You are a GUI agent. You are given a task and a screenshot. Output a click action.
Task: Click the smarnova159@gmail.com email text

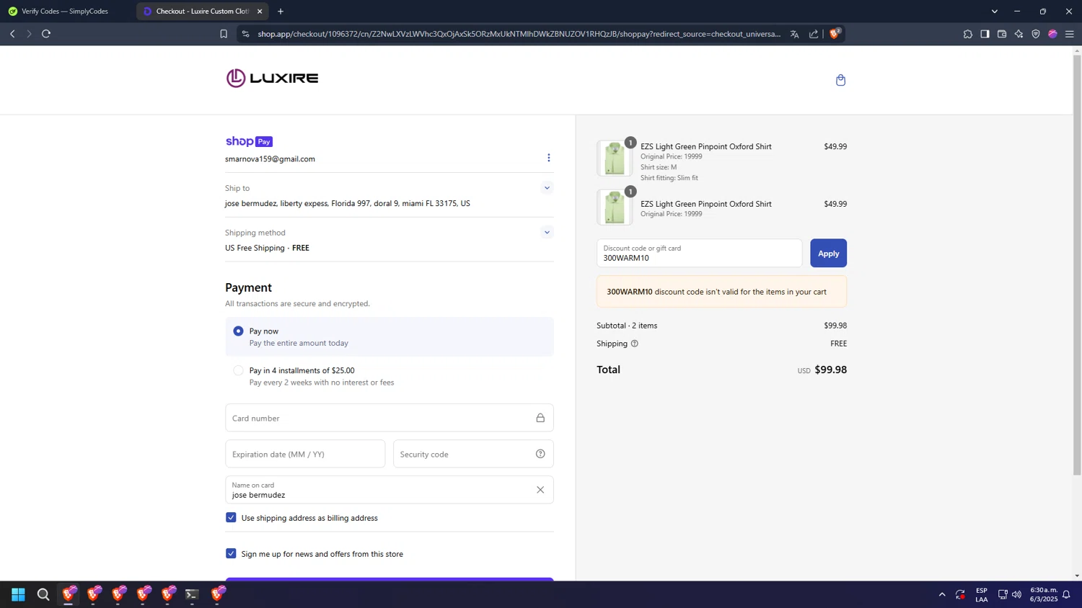270,159
